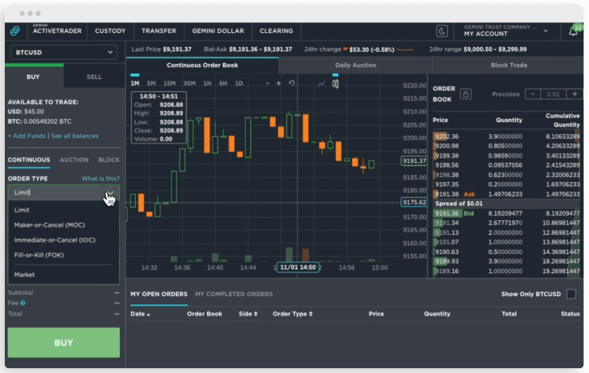Viewport: 589px width, 373px height.
Task: Click the 9191.37 price label on chart axis
Action: [414, 161]
